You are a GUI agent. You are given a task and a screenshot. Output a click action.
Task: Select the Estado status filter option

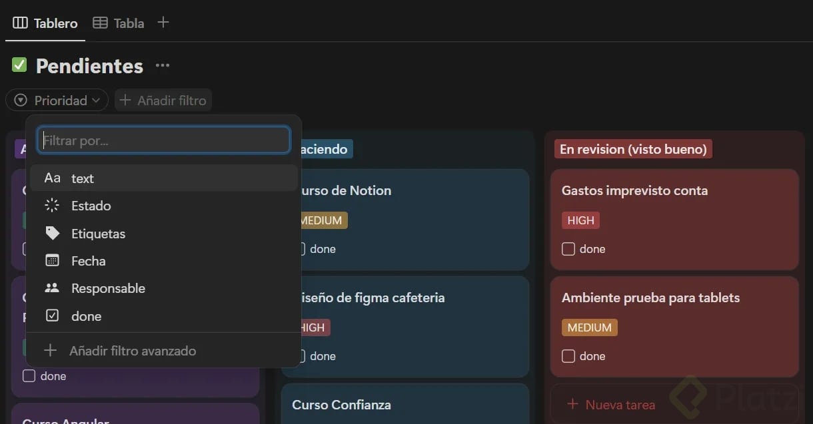click(x=91, y=206)
